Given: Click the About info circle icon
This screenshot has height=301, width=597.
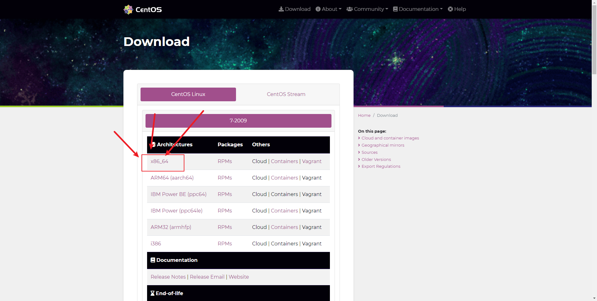Looking at the screenshot, I should tap(318, 9).
